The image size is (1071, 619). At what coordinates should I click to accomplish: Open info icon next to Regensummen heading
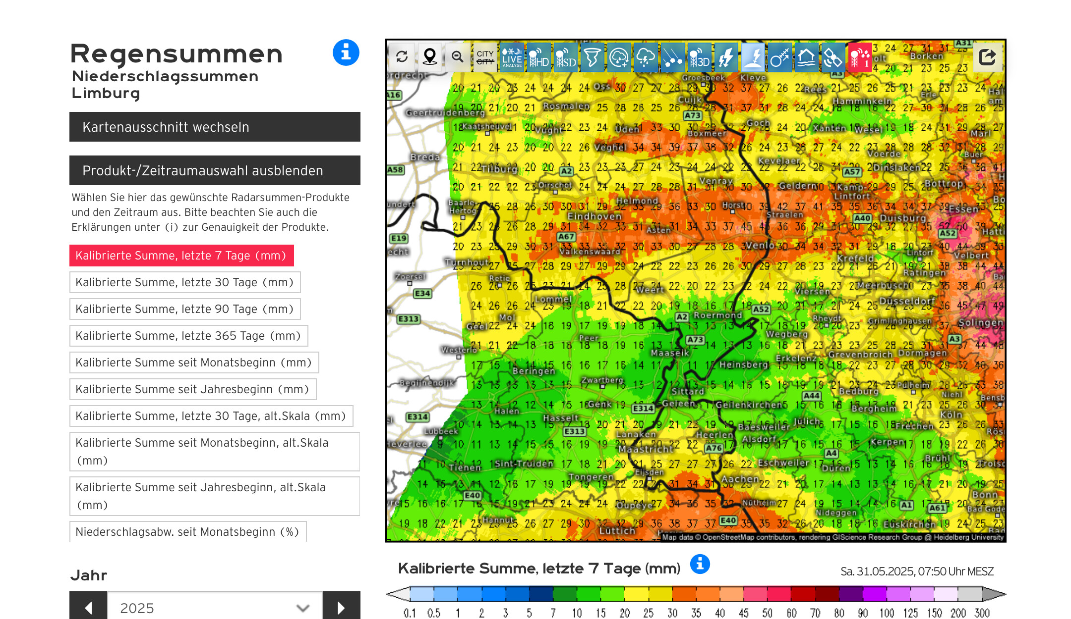point(346,52)
